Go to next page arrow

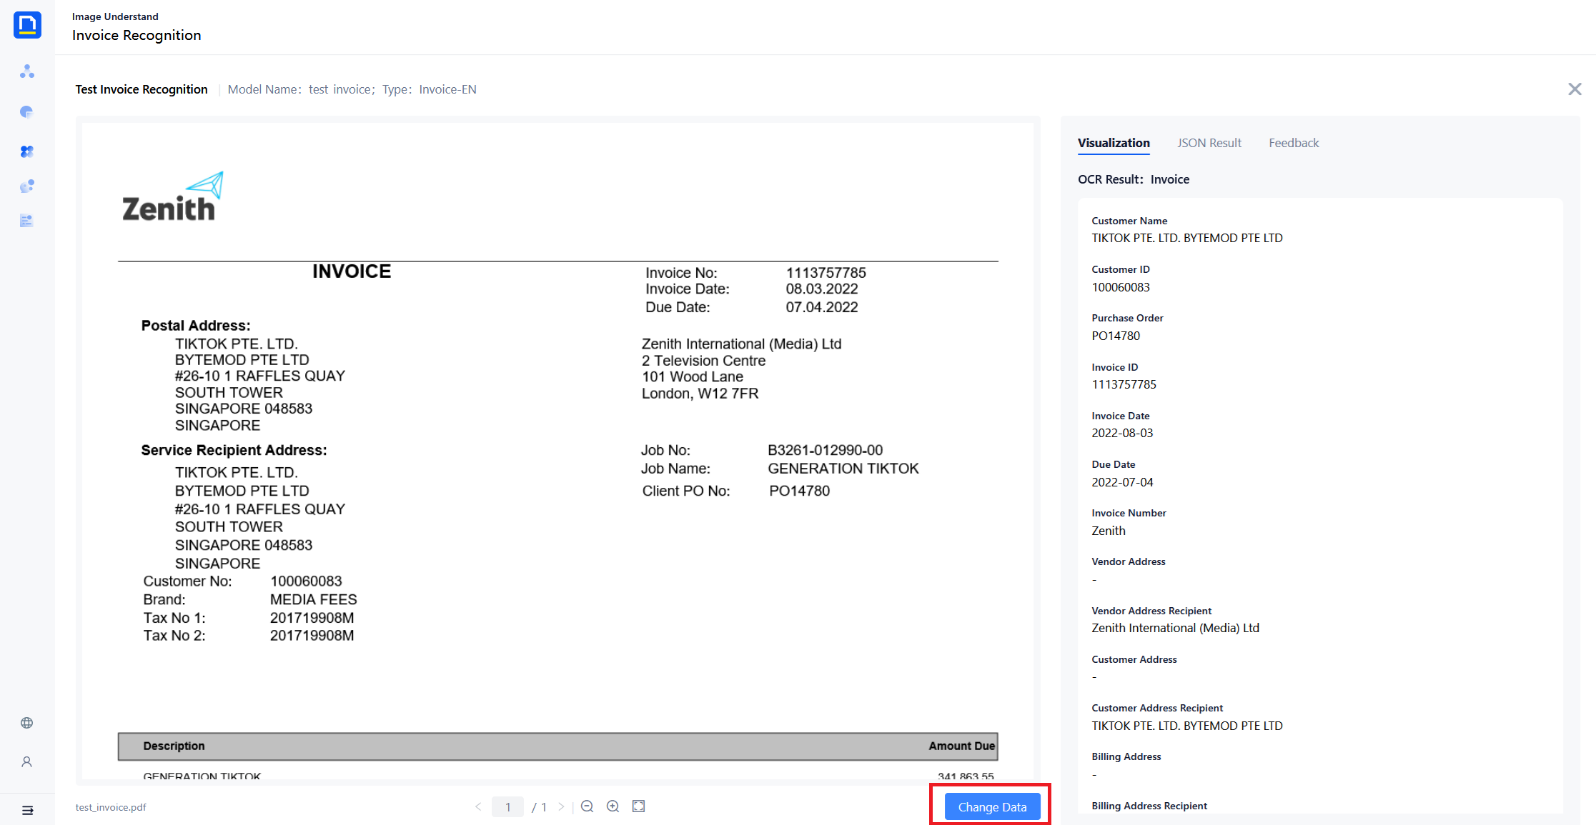(562, 806)
